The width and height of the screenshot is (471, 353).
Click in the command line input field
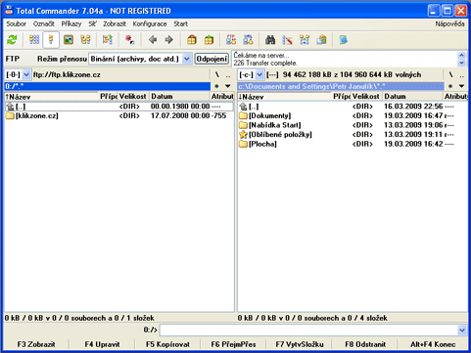click(308, 331)
